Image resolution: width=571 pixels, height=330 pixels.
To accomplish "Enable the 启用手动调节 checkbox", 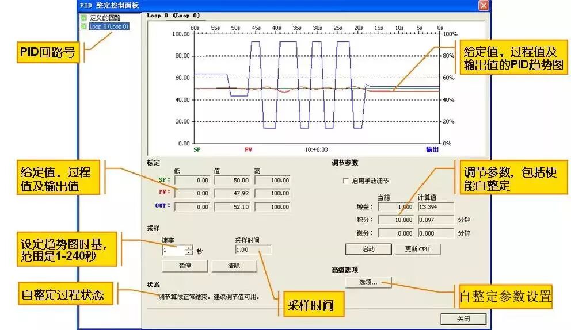I will coord(346,181).
